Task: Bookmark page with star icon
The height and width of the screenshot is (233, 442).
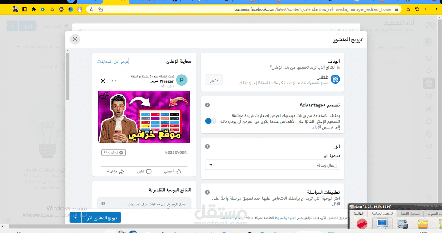Action: (92, 9)
